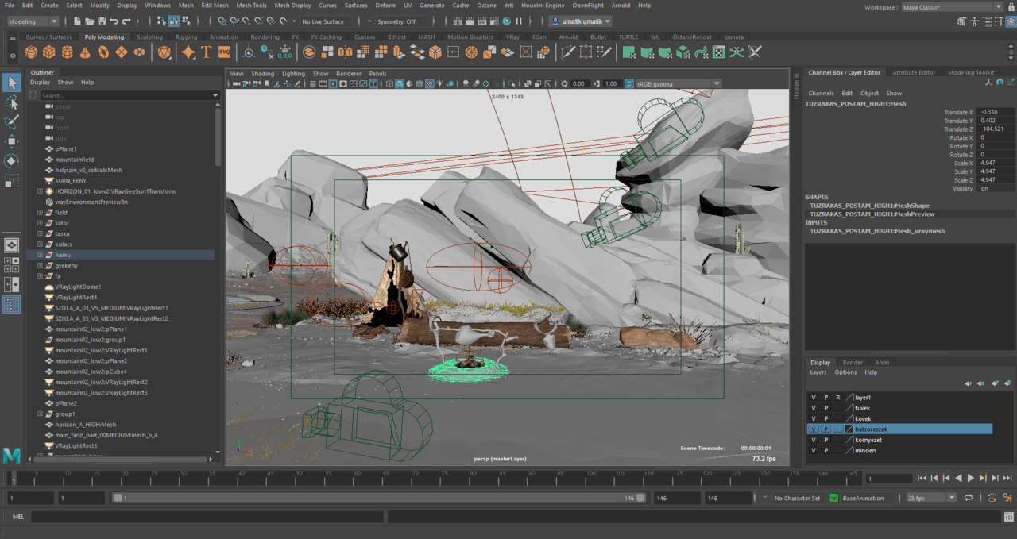Click the SVG import shelf icon

pyautogui.click(x=224, y=52)
